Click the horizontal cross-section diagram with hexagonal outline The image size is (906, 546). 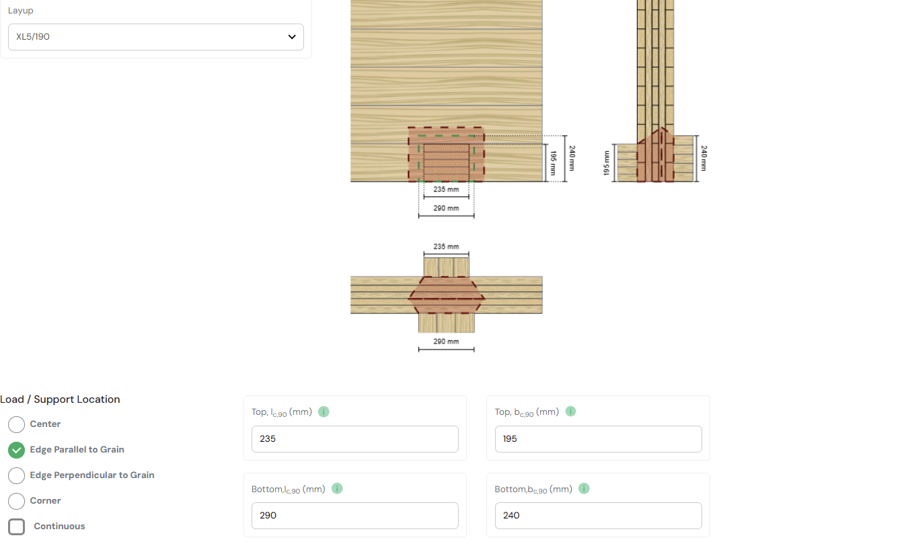tap(446, 295)
